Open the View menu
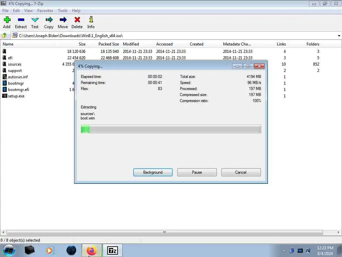 coord(28,10)
